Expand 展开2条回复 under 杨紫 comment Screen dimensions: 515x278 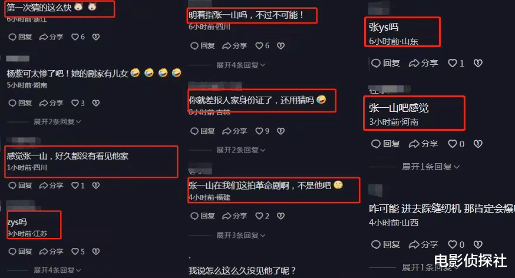tap(57, 122)
